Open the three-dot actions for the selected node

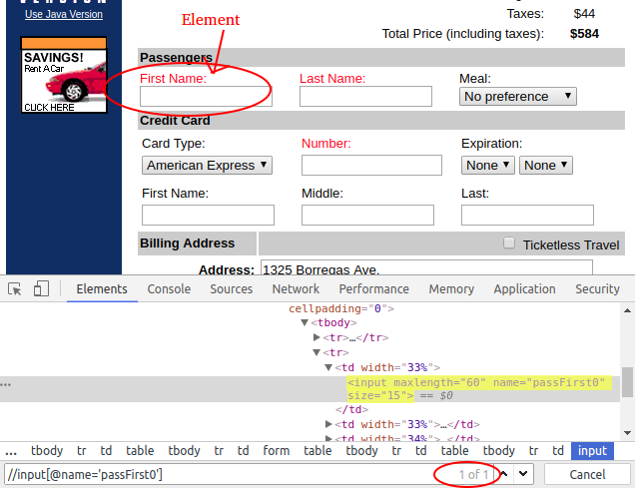[6, 385]
